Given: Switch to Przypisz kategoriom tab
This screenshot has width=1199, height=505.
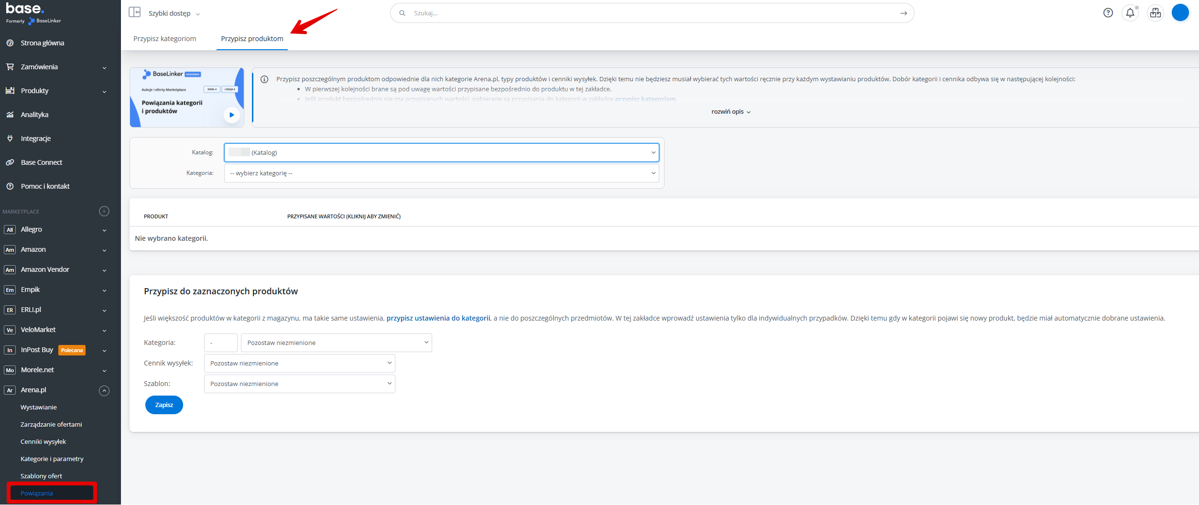Looking at the screenshot, I should (x=164, y=39).
